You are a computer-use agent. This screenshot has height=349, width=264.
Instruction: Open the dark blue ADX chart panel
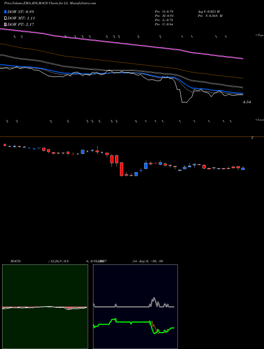135,307
